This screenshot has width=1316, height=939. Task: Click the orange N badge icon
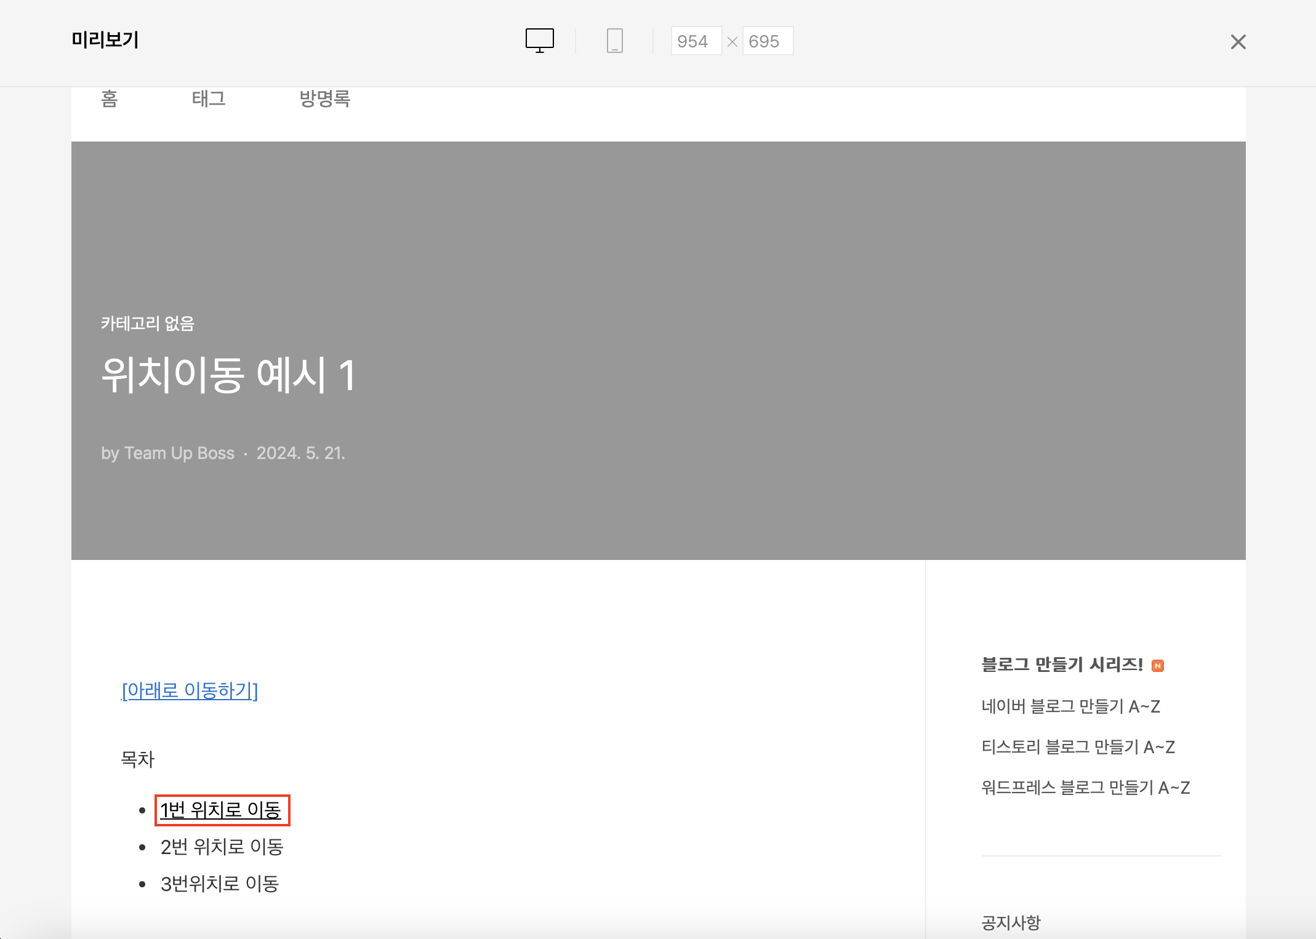1157,666
